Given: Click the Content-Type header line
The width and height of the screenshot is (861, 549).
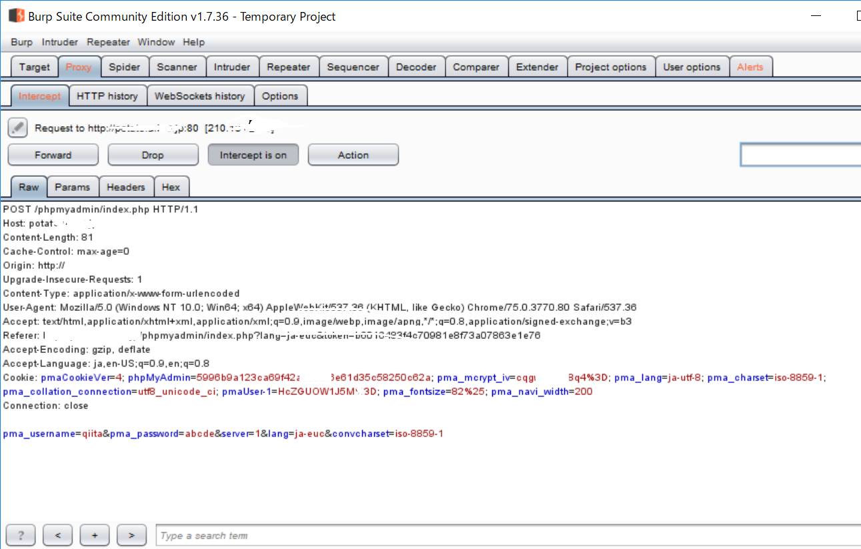Looking at the screenshot, I should [x=121, y=294].
